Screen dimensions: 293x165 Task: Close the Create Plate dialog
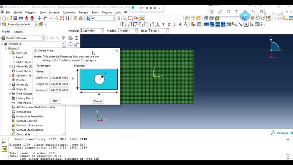[x=117, y=50]
